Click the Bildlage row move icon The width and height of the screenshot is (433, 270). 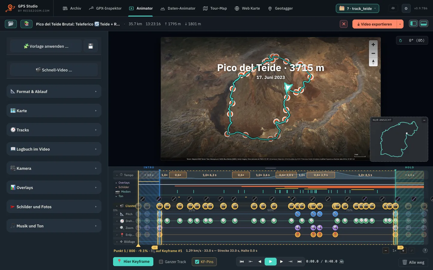pos(121,241)
